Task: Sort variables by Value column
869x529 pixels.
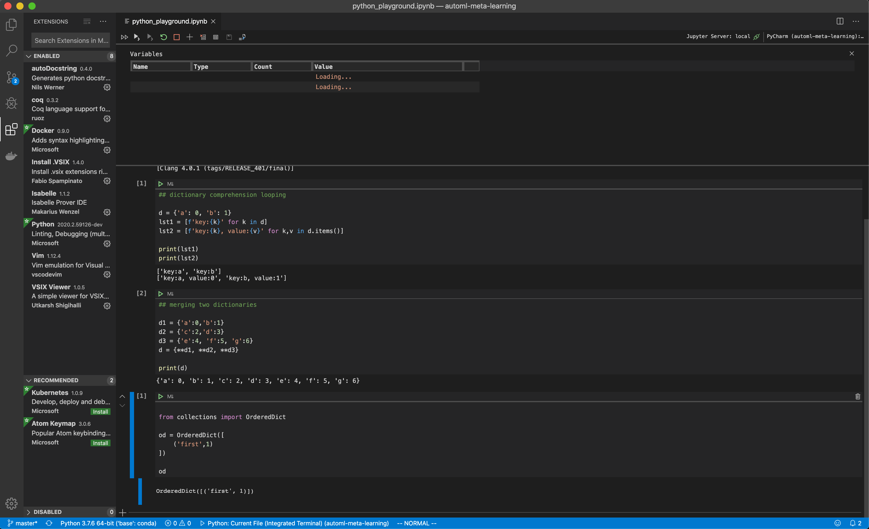Action: (x=387, y=67)
